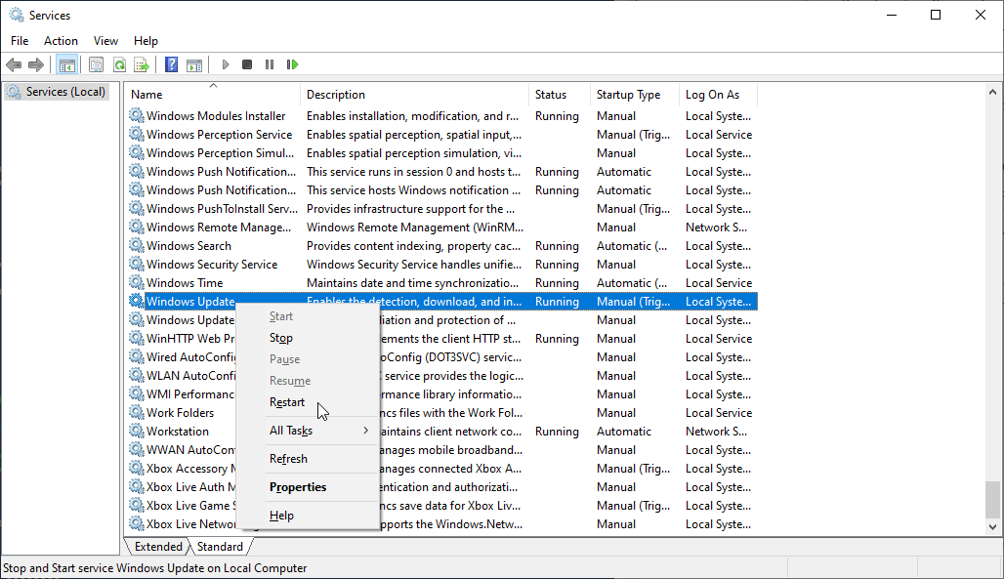This screenshot has height=579, width=1004.
Task: Toggle the Show/Hide Action Pane toolbar icon
Action: point(194,64)
